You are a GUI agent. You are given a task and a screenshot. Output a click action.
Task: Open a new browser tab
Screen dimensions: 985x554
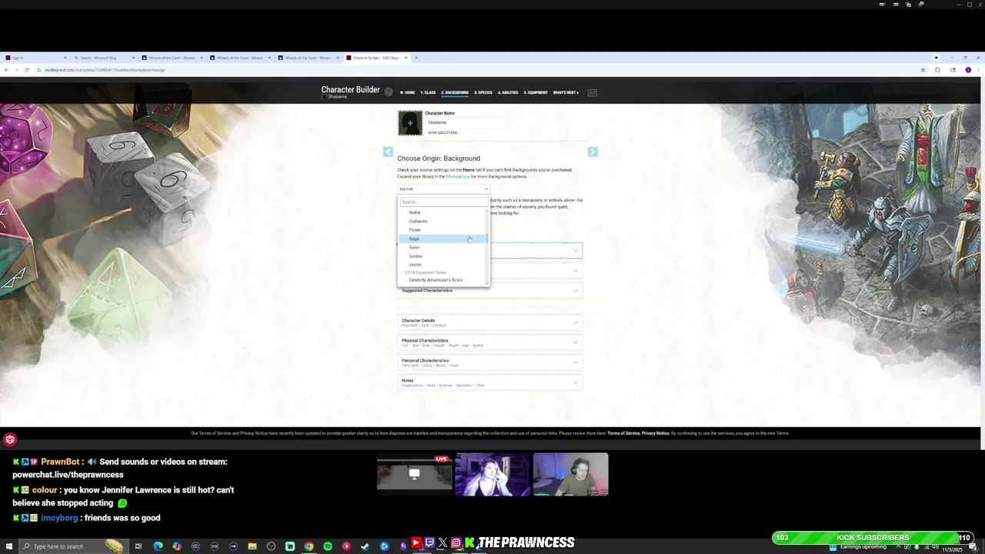[x=416, y=58]
